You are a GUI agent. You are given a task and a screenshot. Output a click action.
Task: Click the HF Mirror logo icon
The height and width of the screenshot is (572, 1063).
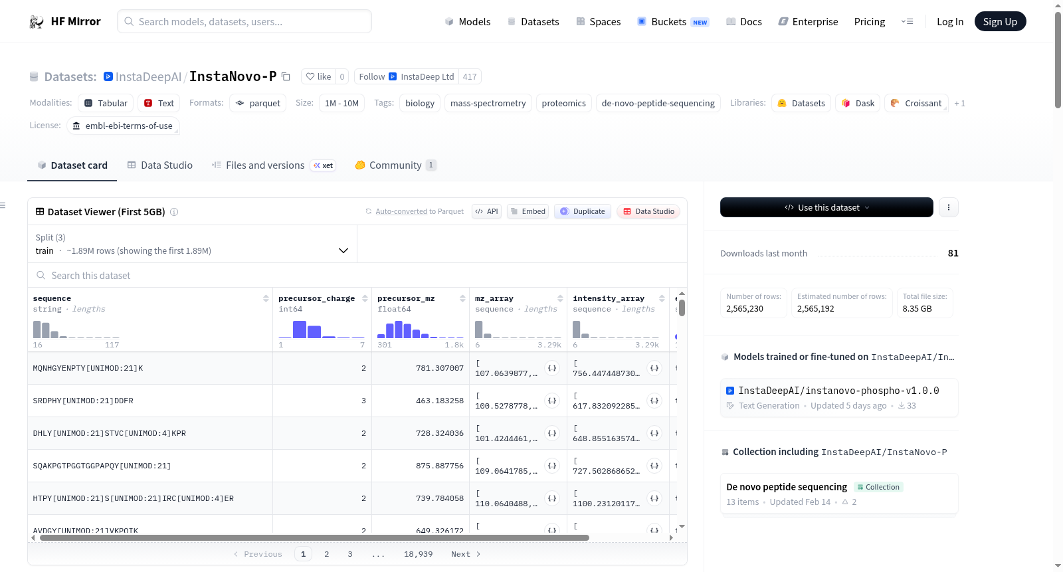[37, 22]
